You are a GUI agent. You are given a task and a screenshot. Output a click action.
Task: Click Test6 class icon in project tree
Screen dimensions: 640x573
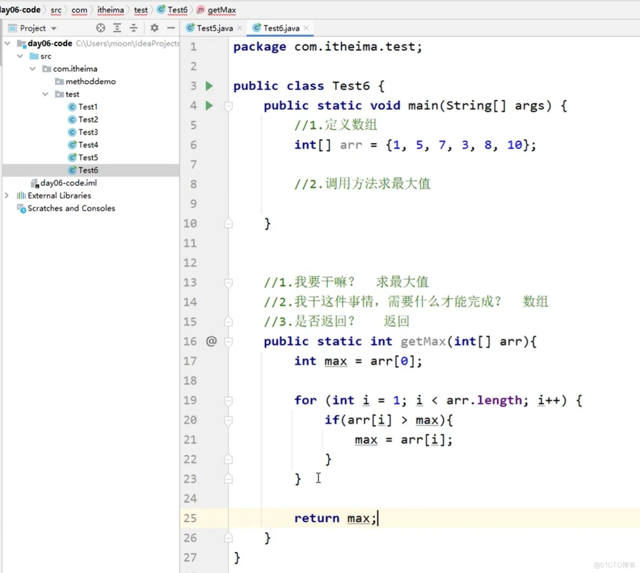click(x=72, y=170)
